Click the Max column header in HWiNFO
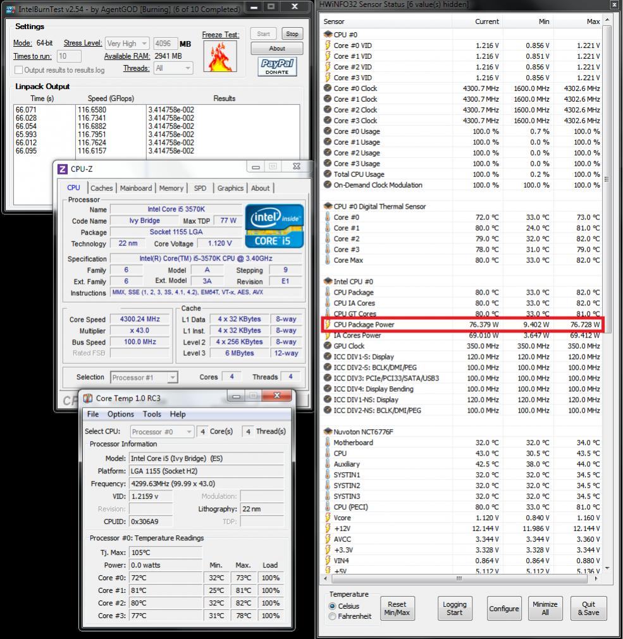The image size is (623, 639). pos(578,21)
